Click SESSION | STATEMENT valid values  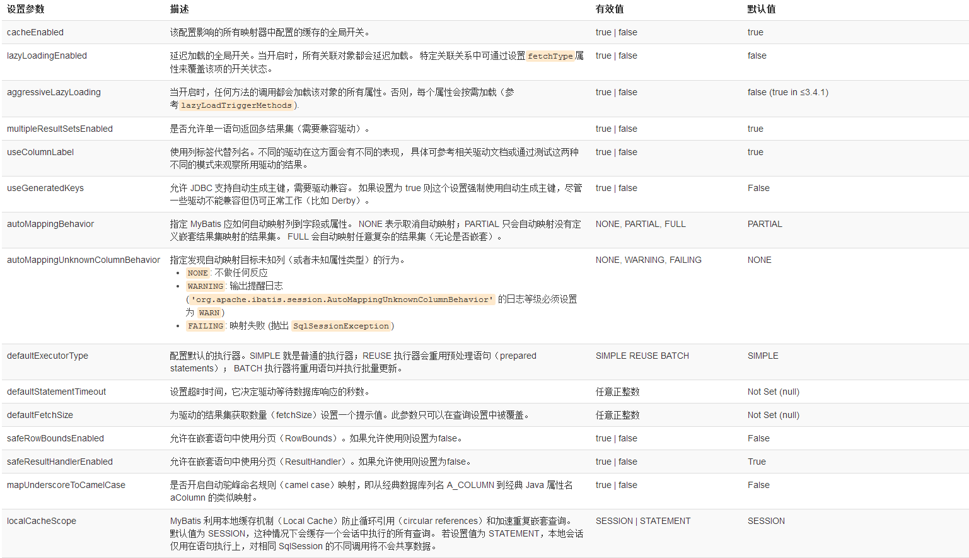(643, 521)
